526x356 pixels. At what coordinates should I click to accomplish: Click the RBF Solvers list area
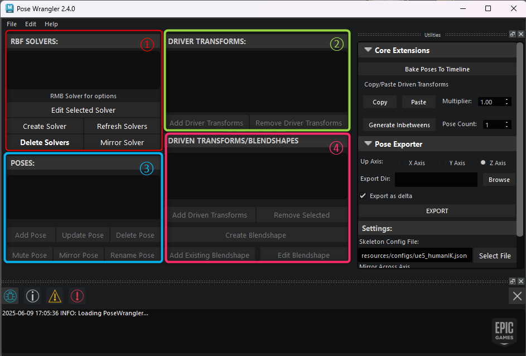(83, 70)
